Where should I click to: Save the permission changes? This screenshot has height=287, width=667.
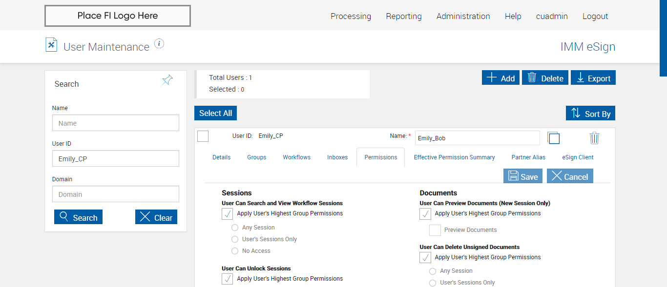(523, 176)
